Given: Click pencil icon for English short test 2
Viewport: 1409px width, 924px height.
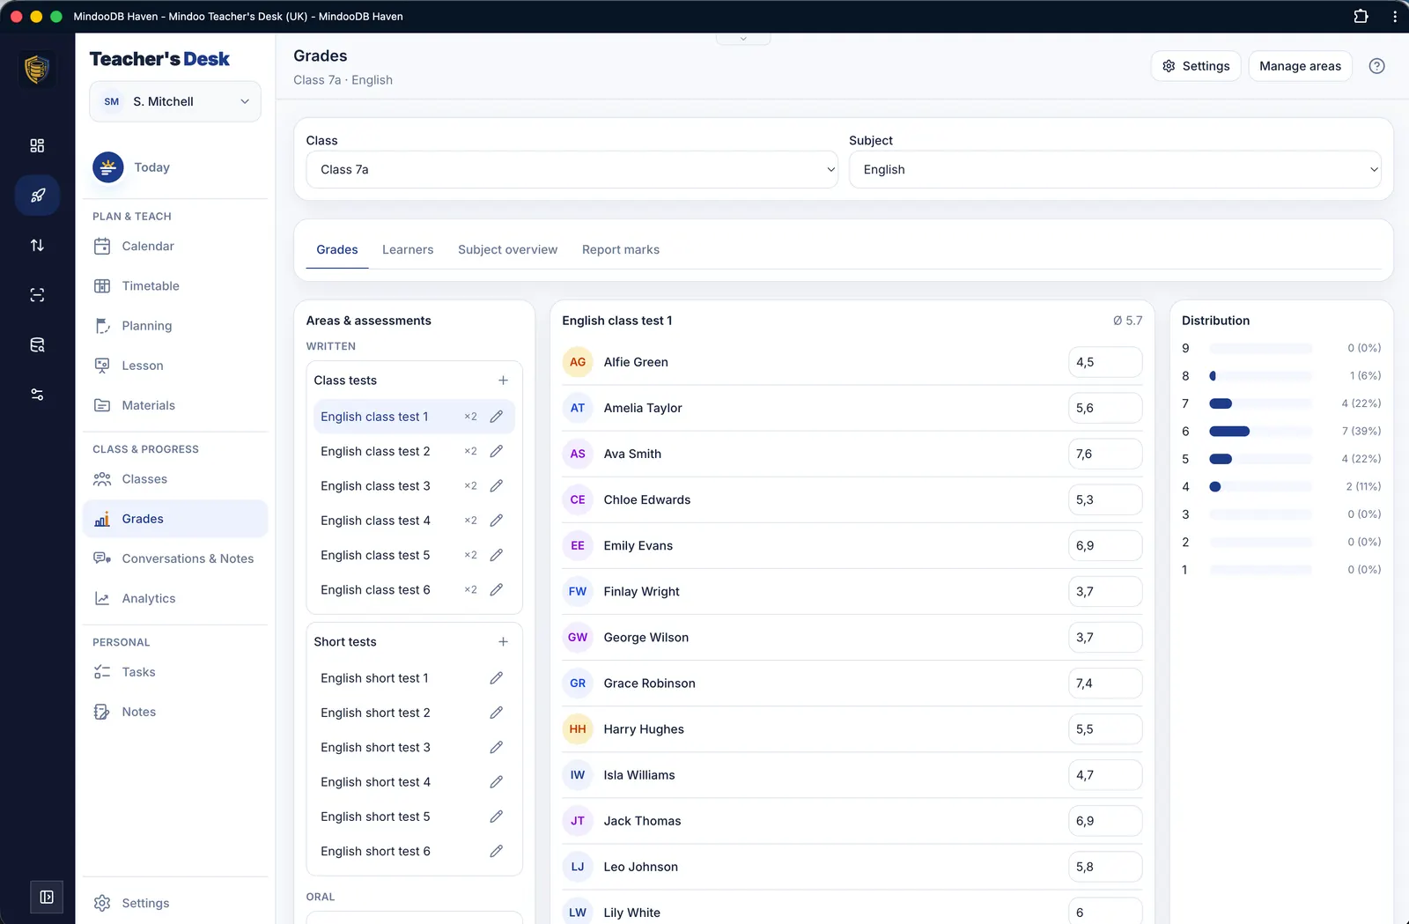Looking at the screenshot, I should [x=497, y=713].
